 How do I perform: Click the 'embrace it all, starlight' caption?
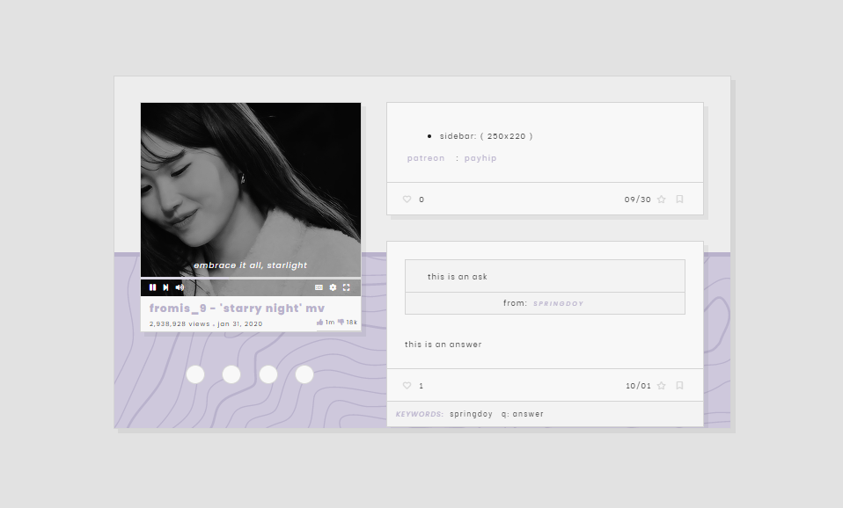coord(251,265)
